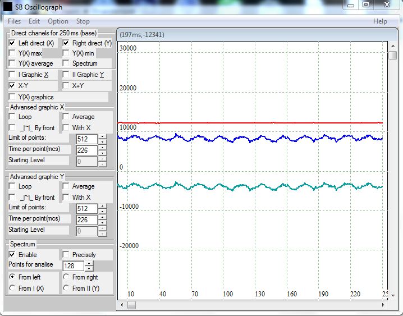Toggle the X-Y checkbox
This screenshot has width=403, height=316.
click(x=12, y=86)
